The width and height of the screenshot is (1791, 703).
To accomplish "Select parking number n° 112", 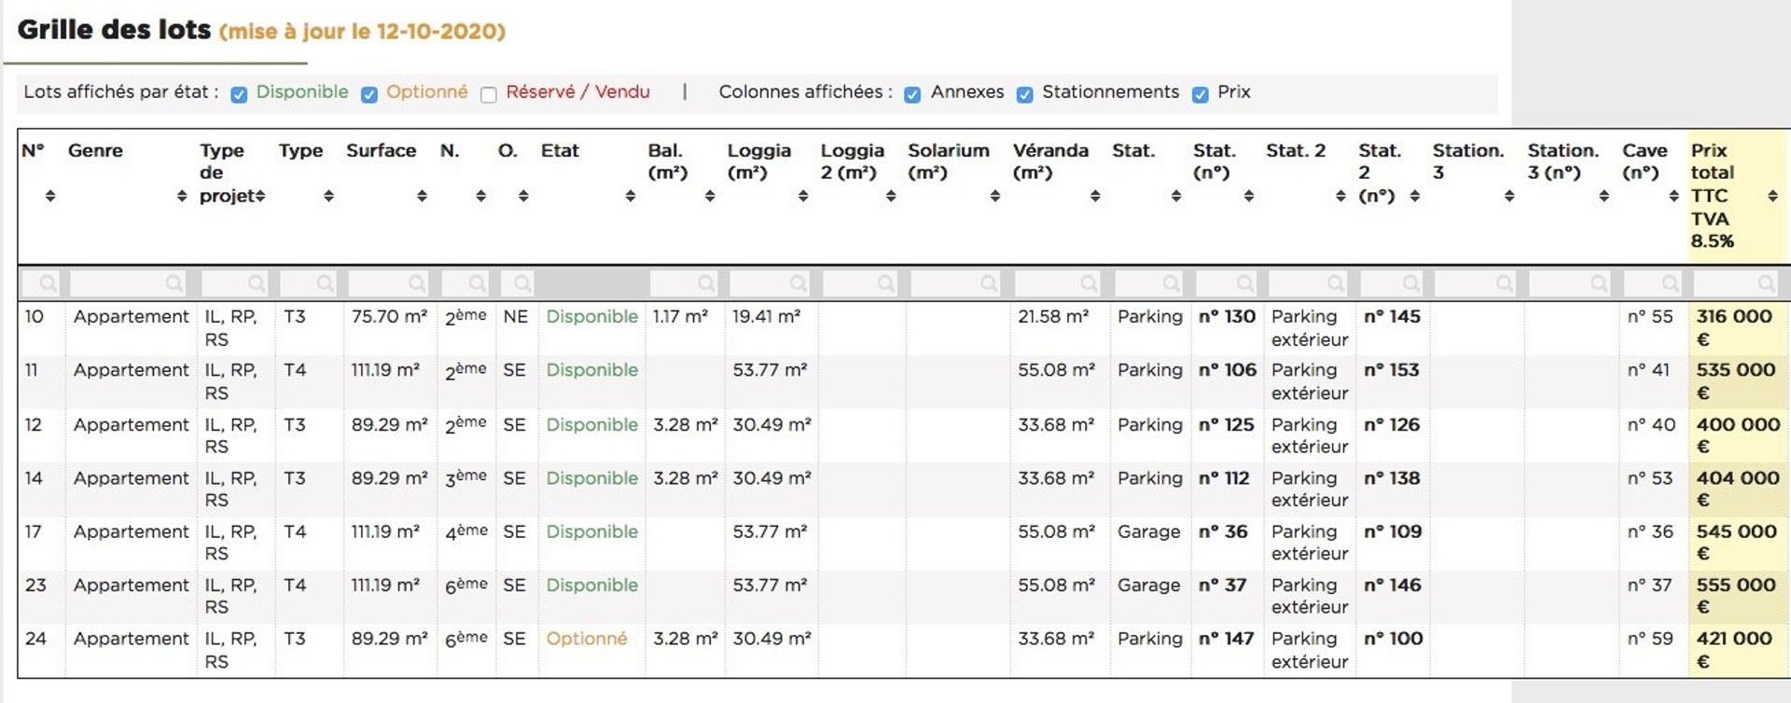I will point(1224,478).
